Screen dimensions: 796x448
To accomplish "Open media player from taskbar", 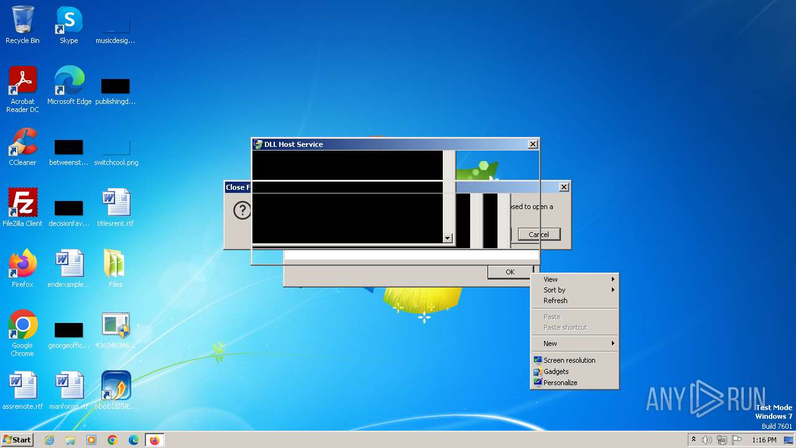I will (x=91, y=440).
